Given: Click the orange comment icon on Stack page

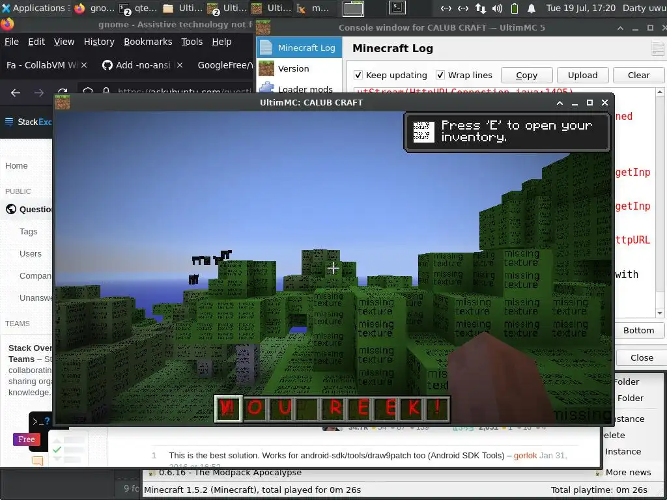Looking at the screenshot, I should coord(38,461).
